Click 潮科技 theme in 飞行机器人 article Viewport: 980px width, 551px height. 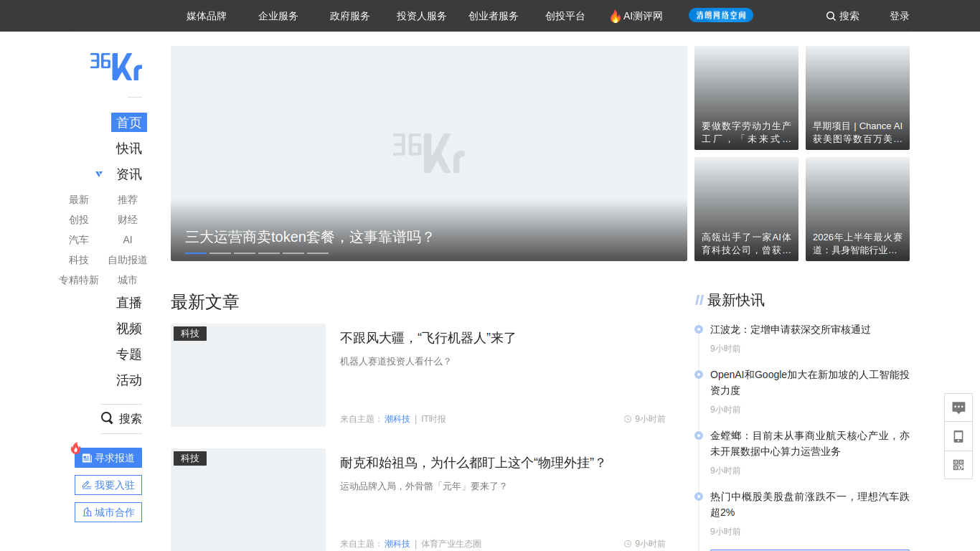coord(397,419)
